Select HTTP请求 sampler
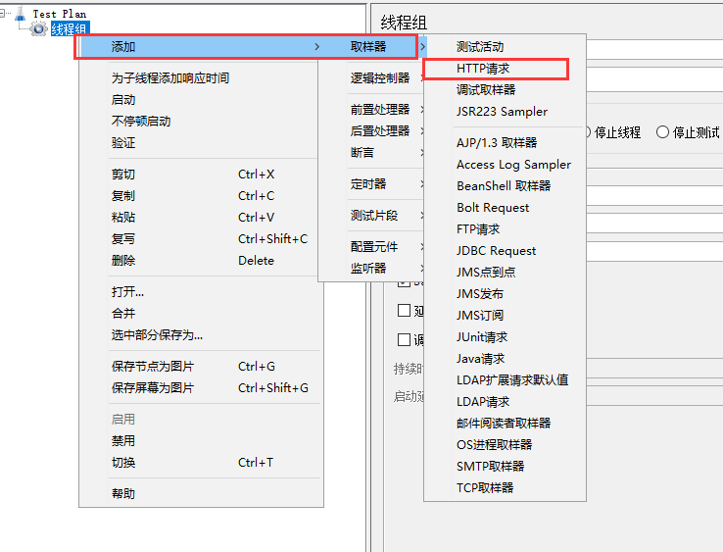The height and width of the screenshot is (552, 723). [505, 69]
